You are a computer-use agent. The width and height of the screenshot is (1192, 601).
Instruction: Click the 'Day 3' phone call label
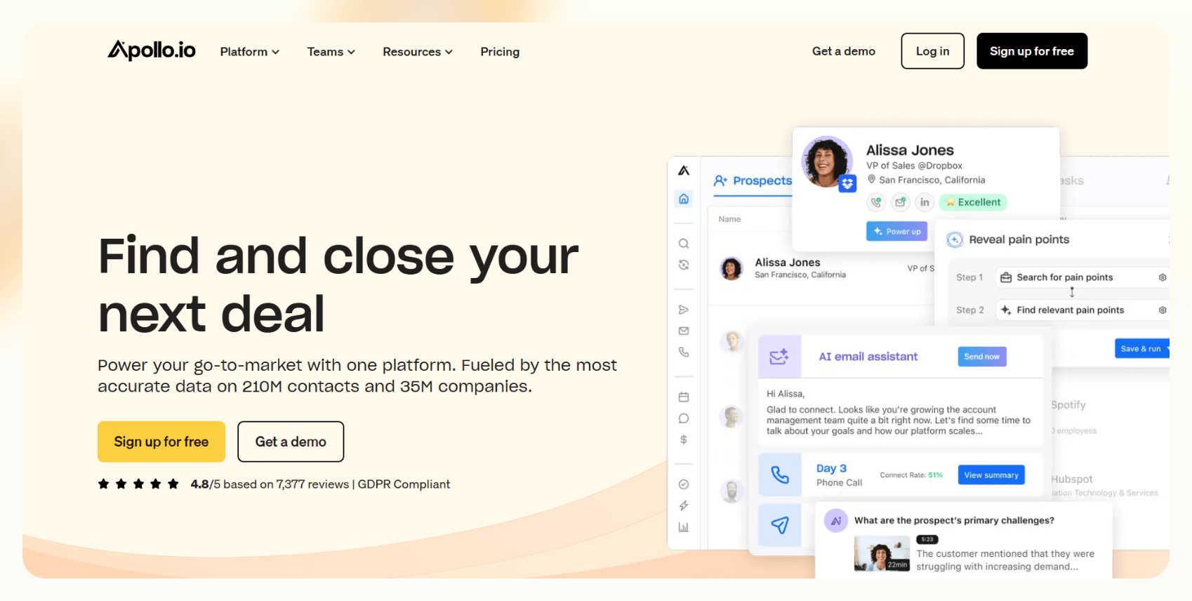[x=831, y=468]
